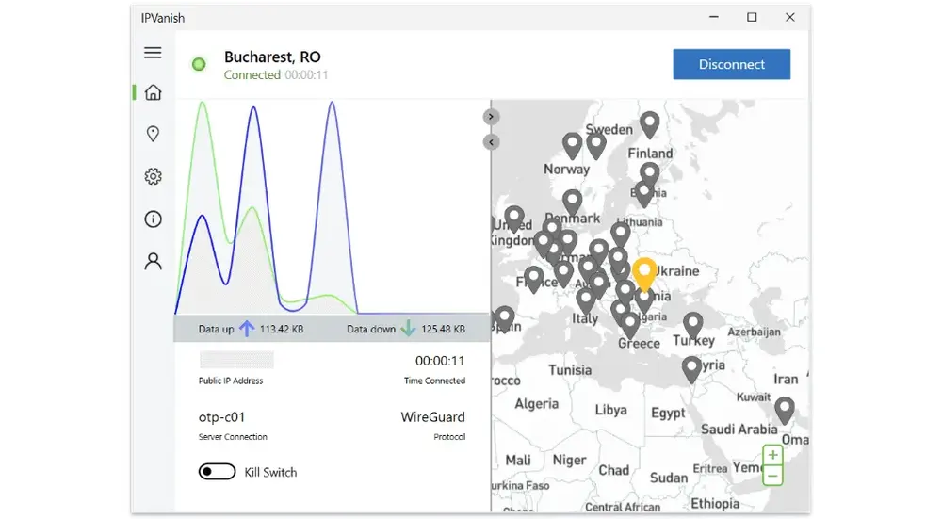Zoom out on the map
The height and width of the screenshot is (519, 942).
pyautogui.click(x=772, y=476)
